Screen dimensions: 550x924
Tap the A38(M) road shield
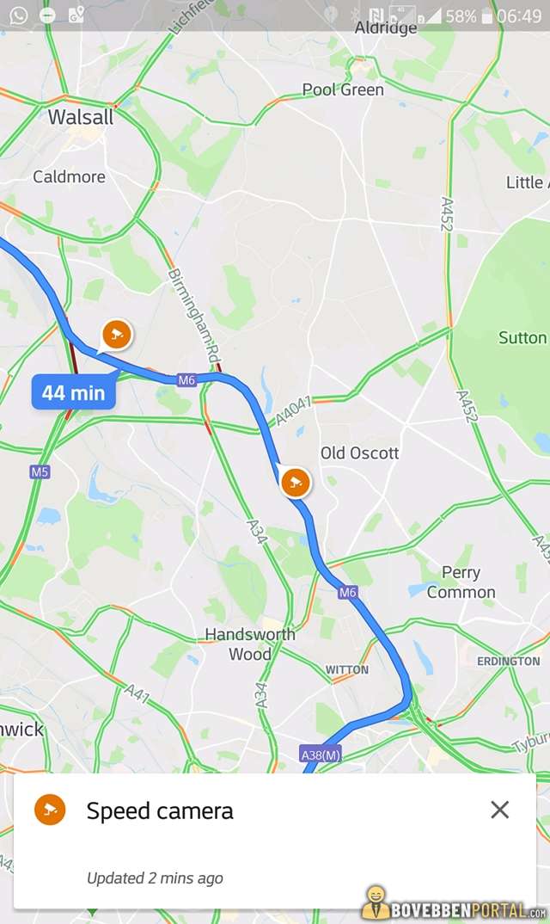(321, 755)
